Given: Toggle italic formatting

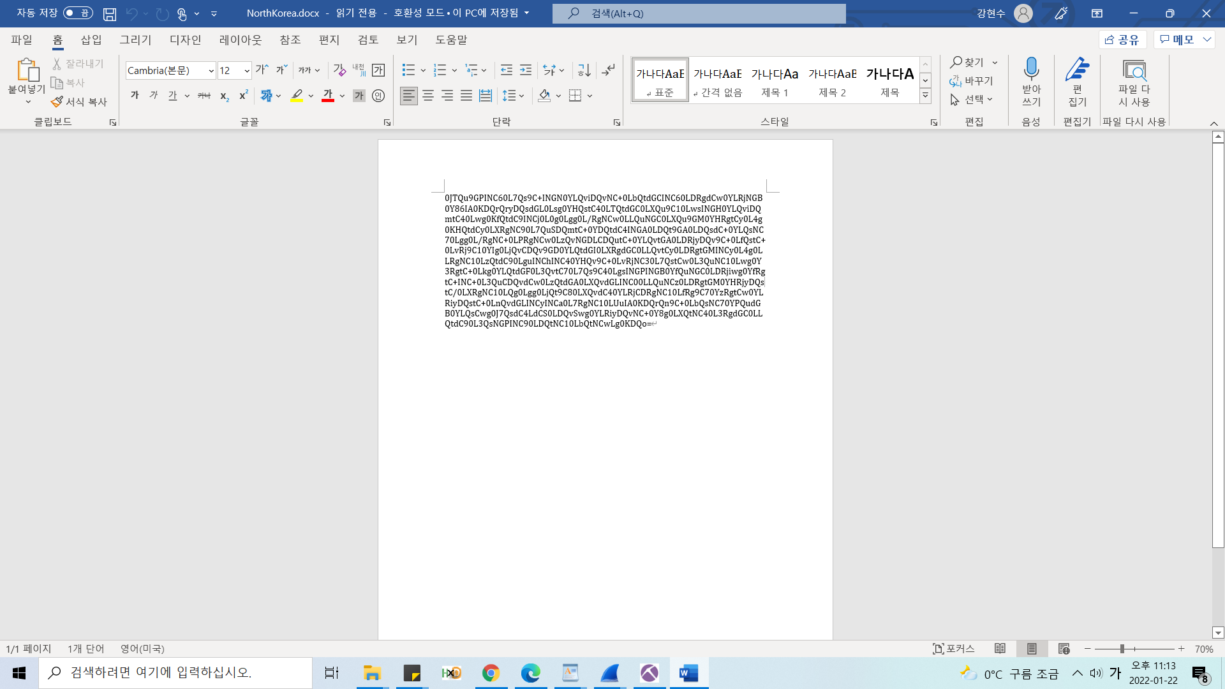Looking at the screenshot, I should tap(154, 96).
